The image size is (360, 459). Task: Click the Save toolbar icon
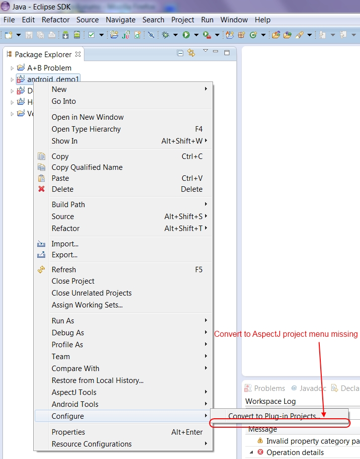[29, 35]
